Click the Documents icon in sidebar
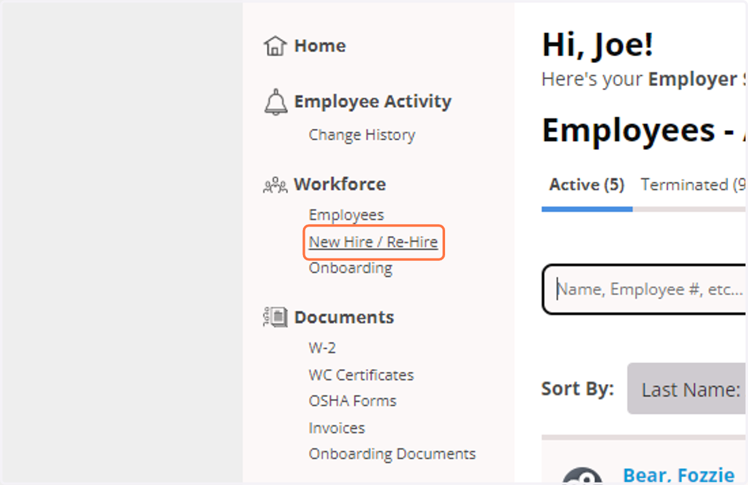The width and height of the screenshot is (748, 485). (275, 317)
